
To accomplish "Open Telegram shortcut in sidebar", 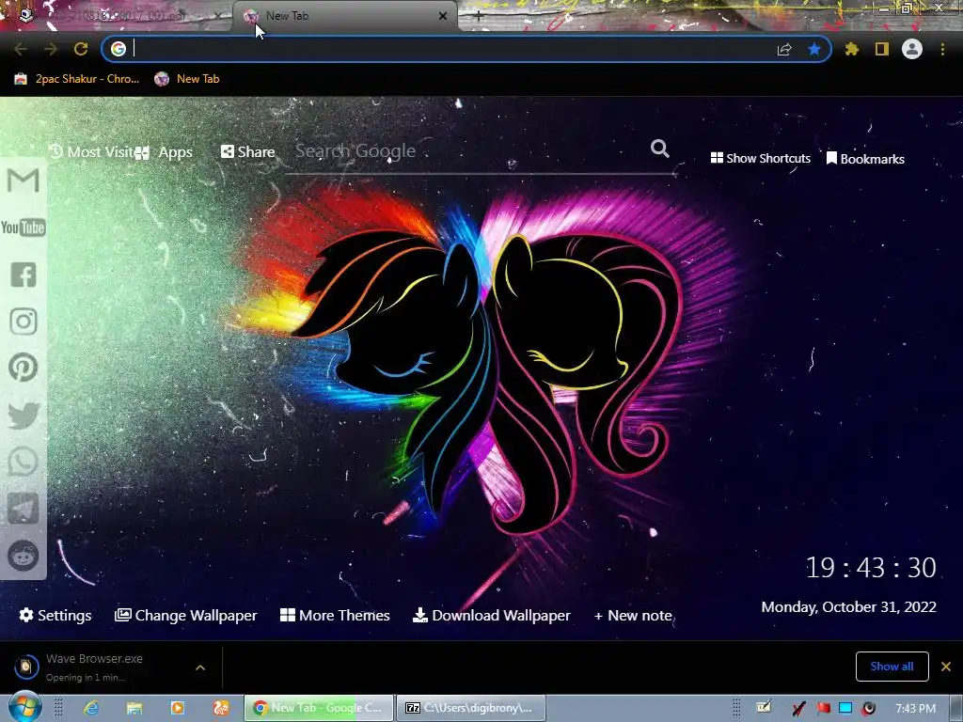I will pos(24,509).
